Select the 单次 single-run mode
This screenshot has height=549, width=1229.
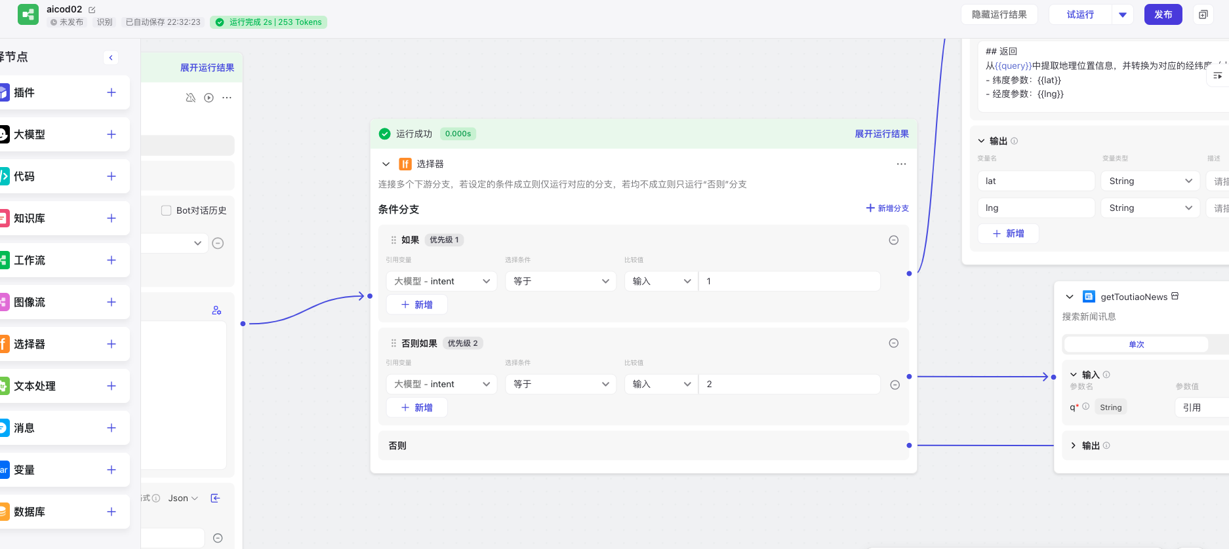pos(1136,345)
